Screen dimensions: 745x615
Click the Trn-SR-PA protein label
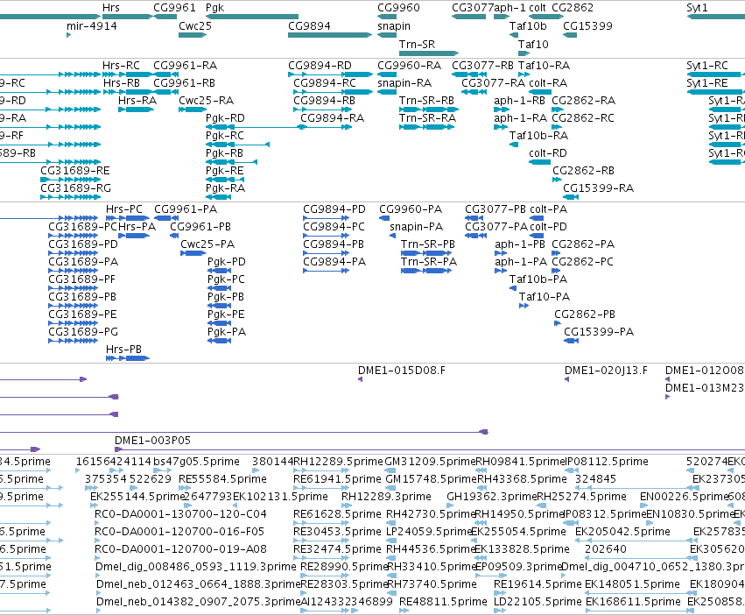click(429, 262)
